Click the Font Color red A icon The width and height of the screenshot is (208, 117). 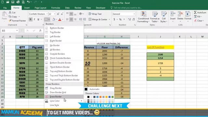pos(60,19)
